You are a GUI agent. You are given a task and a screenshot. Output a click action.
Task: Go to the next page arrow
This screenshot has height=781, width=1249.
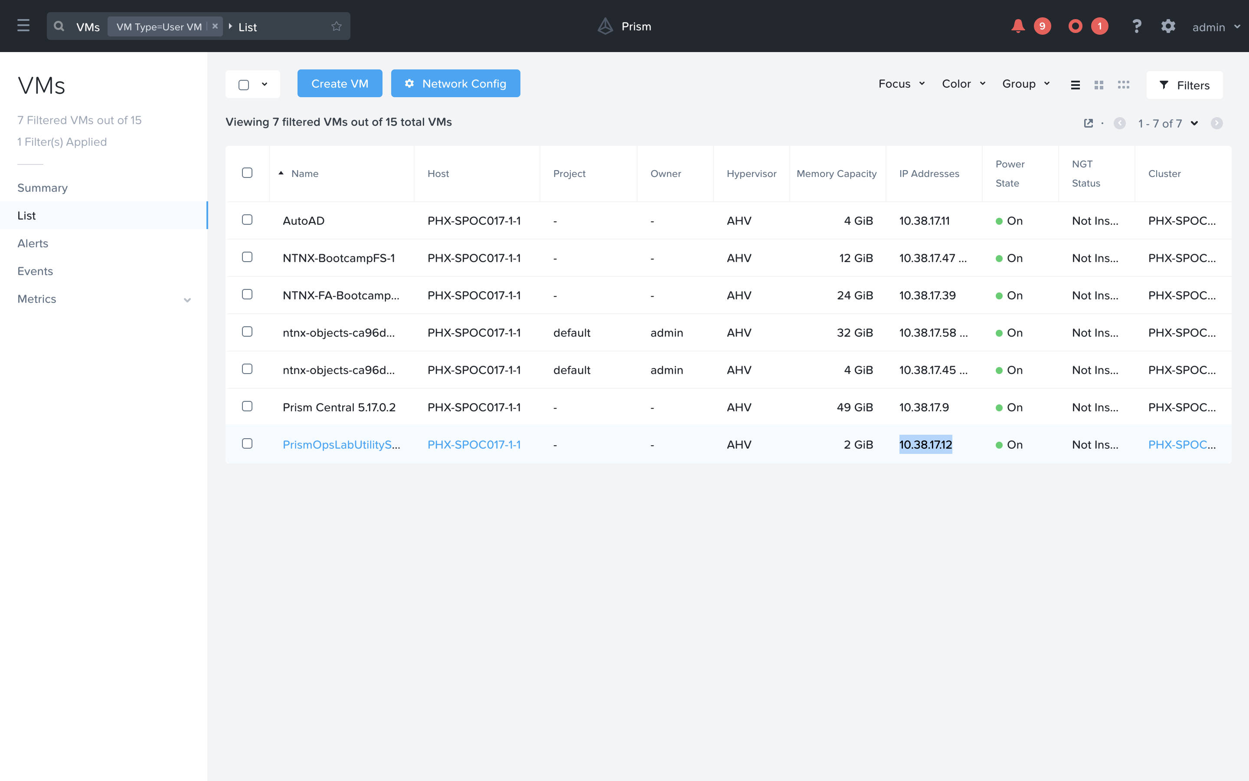click(1216, 123)
